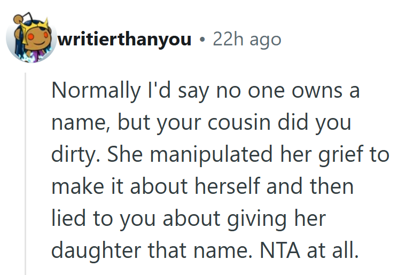Click the word "grief" in the comment

339,155
